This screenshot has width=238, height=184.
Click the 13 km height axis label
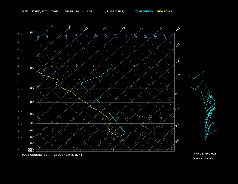pos(18,58)
